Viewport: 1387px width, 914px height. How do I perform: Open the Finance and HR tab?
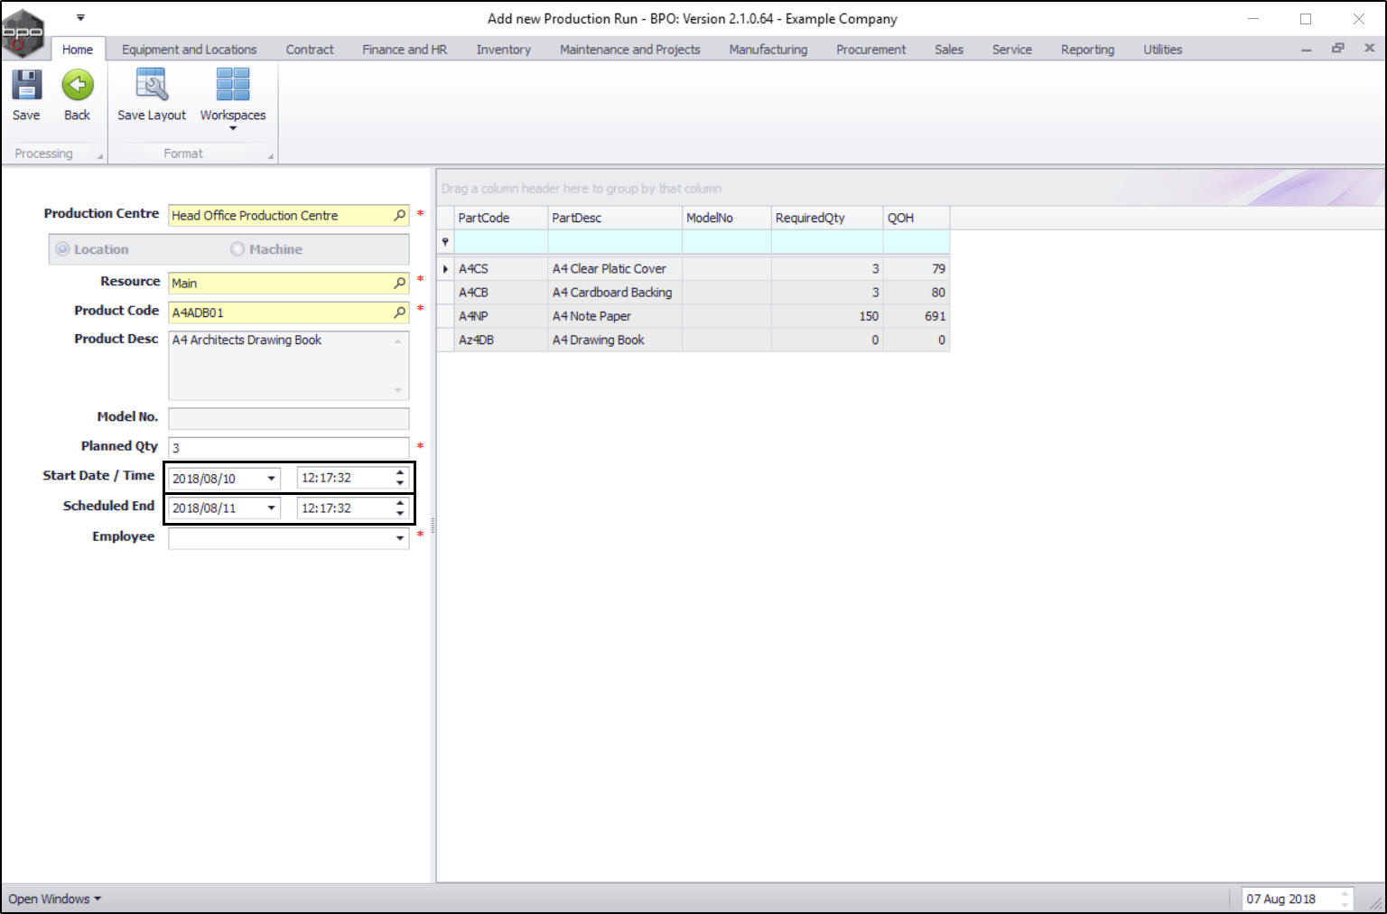coord(405,50)
